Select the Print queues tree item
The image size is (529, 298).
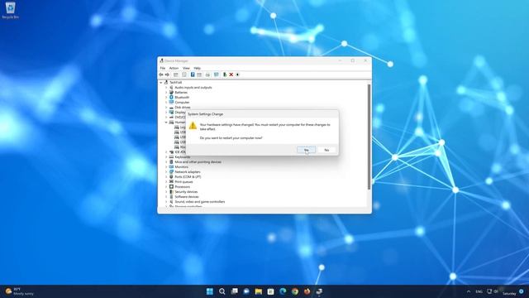[x=183, y=182]
